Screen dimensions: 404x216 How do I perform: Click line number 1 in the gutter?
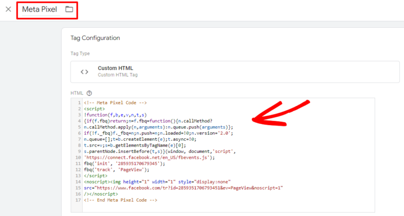(x=79, y=102)
